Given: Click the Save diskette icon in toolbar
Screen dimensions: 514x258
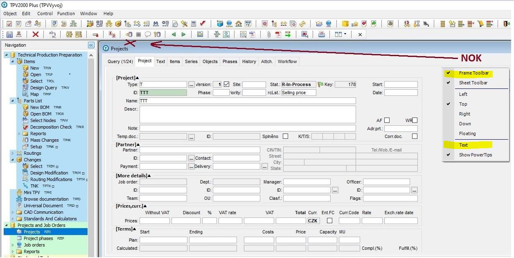Looking at the screenshot, I should click(x=9, y=34).
